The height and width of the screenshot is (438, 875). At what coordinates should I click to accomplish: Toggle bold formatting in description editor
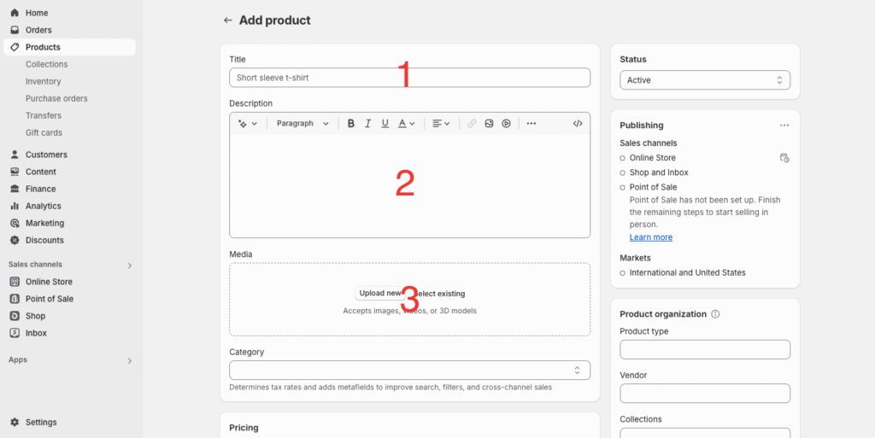click(350, 124)
